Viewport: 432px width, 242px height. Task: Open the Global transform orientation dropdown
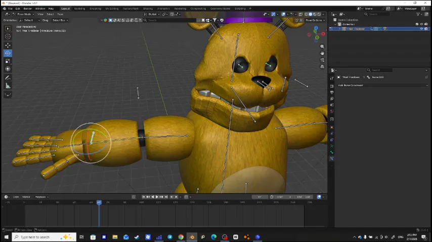click(152, 14)
